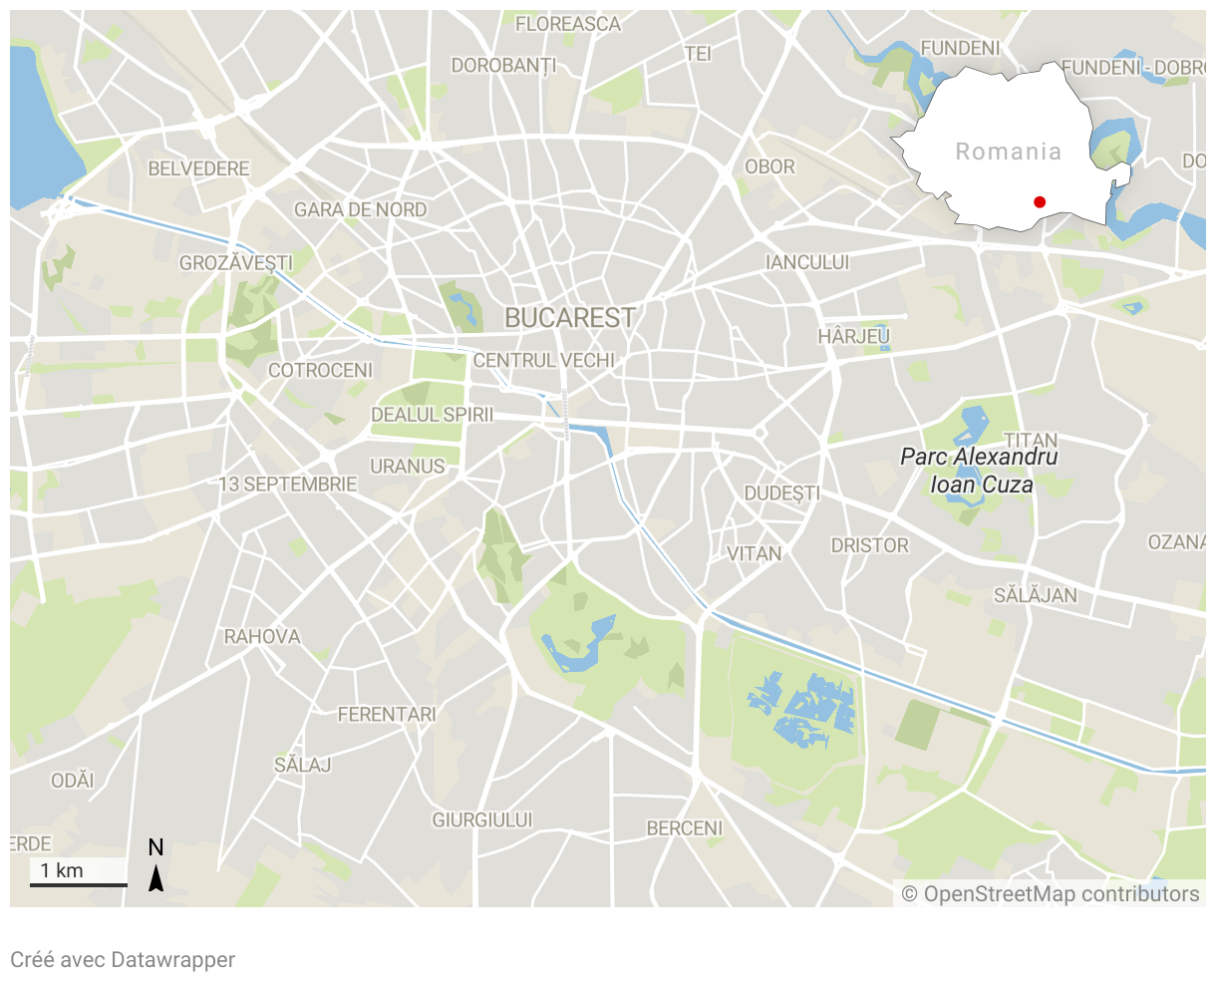Screen dimensions: 1216x983
Task: Click the FLOREASCA label
Action: (567, 24)
